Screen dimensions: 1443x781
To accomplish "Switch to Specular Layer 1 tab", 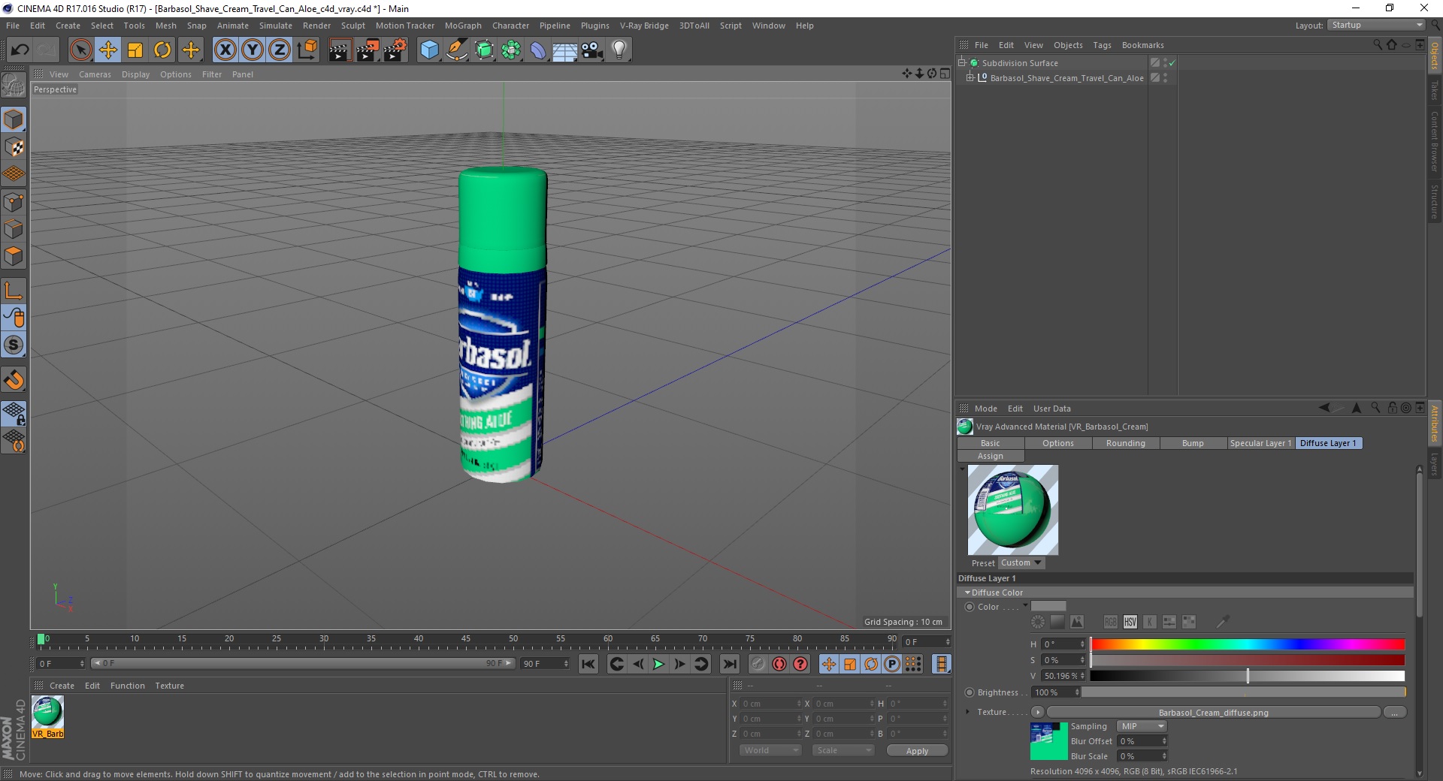I will tap(1261, 443).
